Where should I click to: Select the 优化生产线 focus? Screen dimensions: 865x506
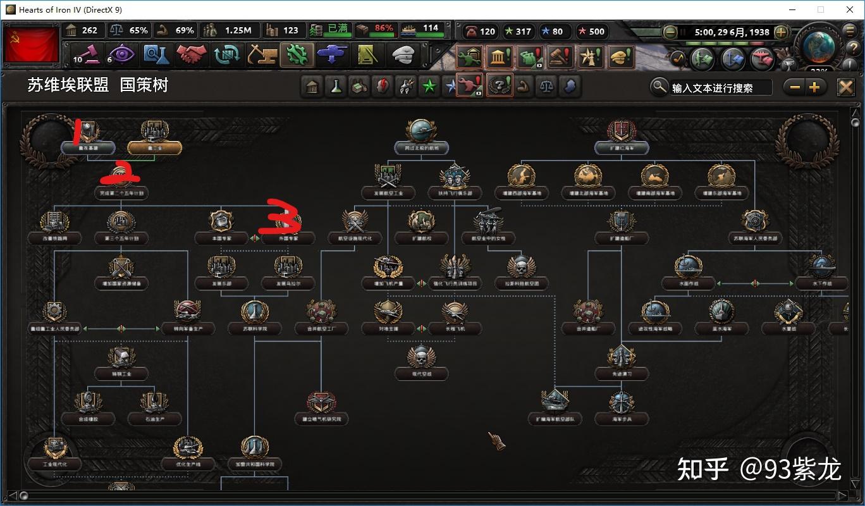tap(188, 455)
